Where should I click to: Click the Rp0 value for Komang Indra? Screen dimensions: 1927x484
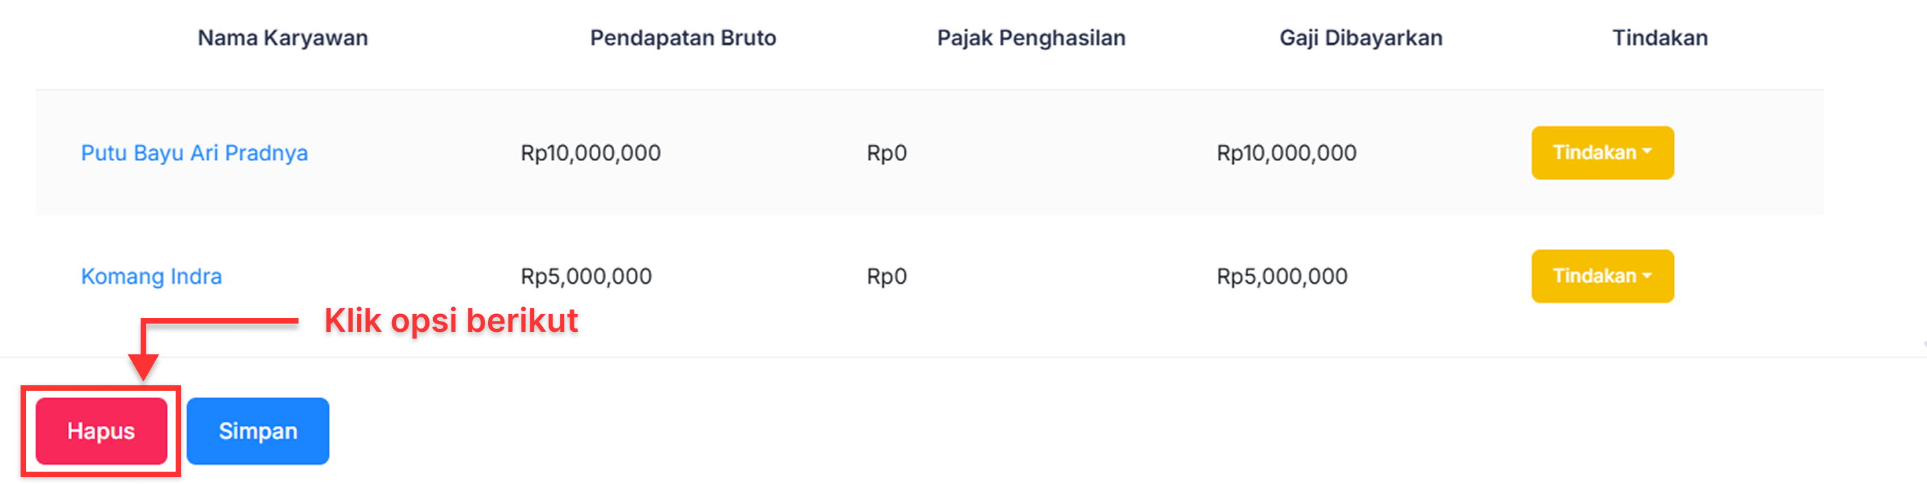(x=887, y=276)
